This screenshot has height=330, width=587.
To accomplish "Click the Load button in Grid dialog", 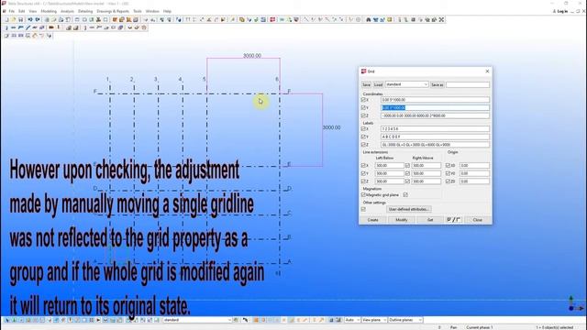I will [x=378, y=85].
